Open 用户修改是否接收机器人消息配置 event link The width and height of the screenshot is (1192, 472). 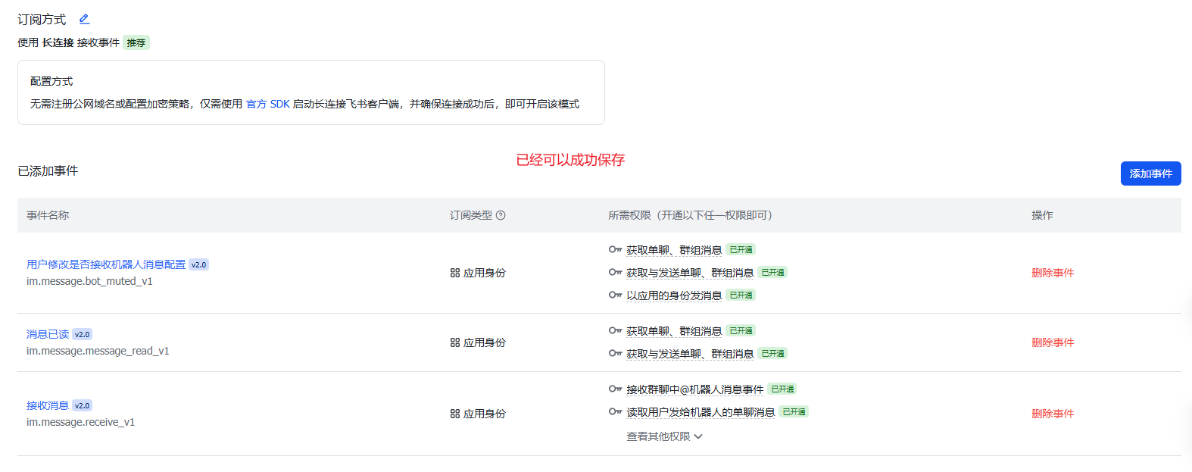106,264
